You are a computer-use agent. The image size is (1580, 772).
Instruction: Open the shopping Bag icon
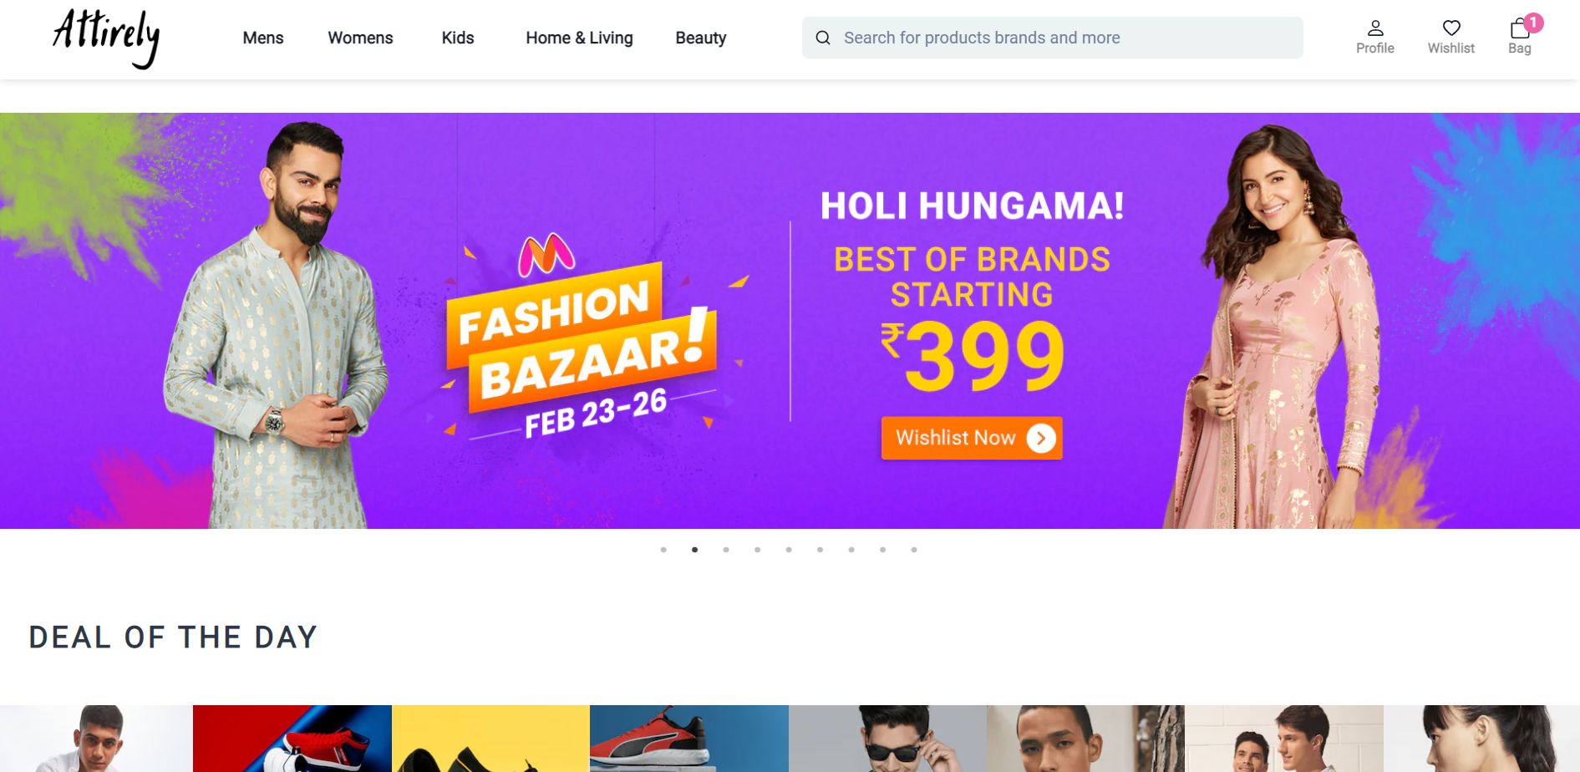(x=1519, y=30)
